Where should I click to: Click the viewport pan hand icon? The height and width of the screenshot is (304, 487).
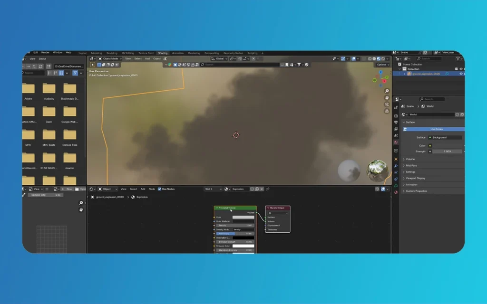coord(387,98)
